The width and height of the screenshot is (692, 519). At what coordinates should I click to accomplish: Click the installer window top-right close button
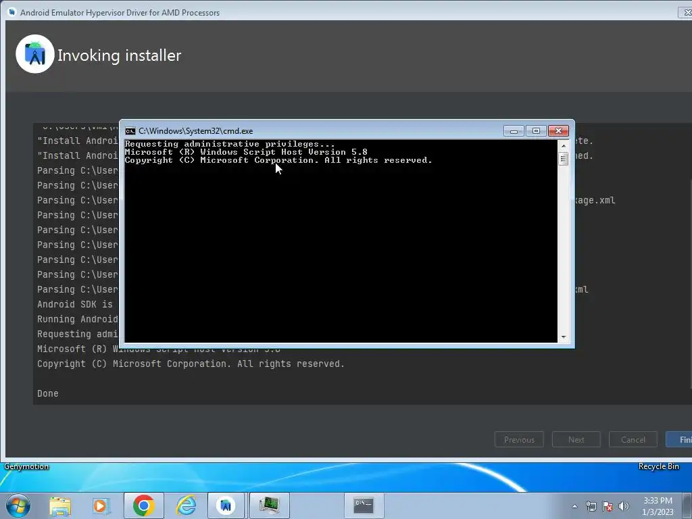point(686,13)
